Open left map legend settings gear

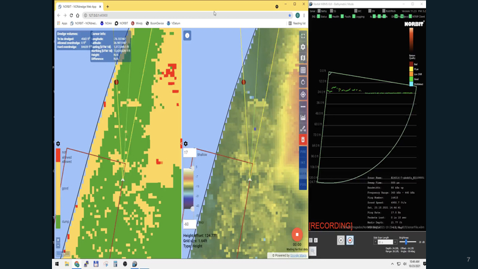pyautogui.click(x=58, y=143)
